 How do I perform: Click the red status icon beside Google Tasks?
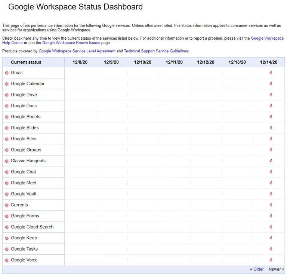(x=7, y=249)
